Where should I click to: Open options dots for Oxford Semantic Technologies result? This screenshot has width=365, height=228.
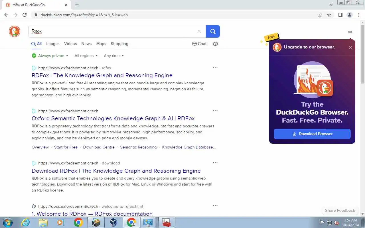[x=215, y=110]
